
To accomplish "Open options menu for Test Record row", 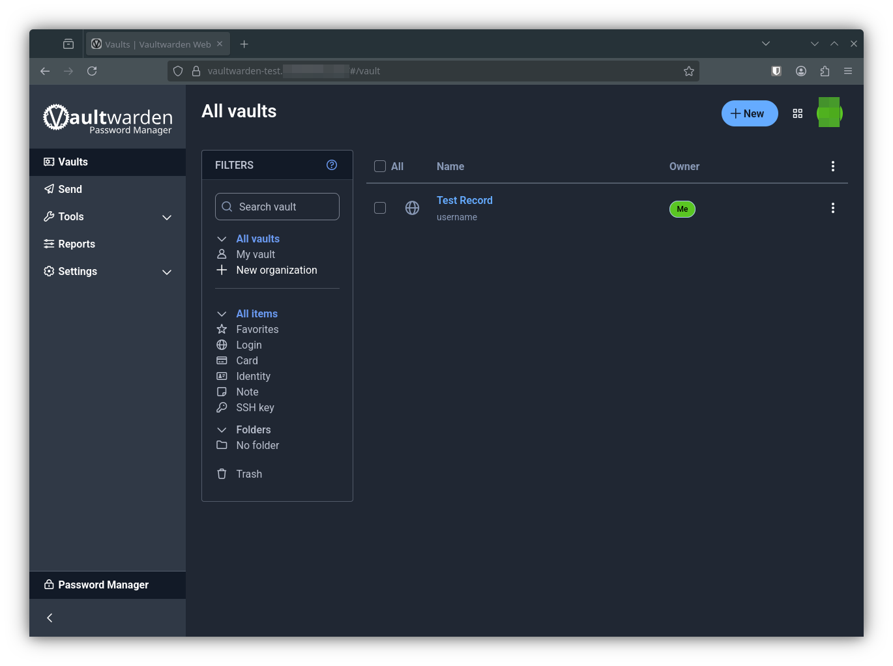I will pos(832,208).
